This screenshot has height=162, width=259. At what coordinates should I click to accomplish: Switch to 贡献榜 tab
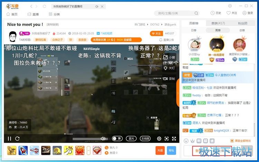pyautogui.click(x=194, y=23)
